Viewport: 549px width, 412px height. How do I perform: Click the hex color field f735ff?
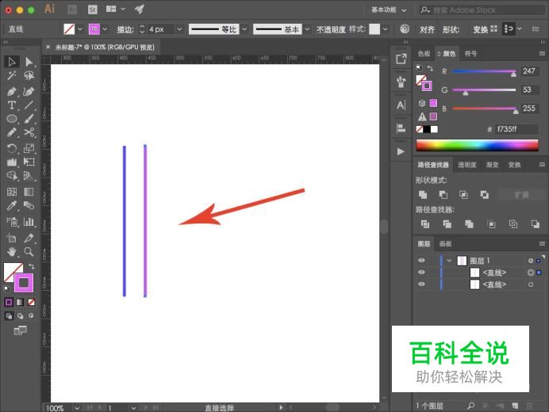[517, 128]
